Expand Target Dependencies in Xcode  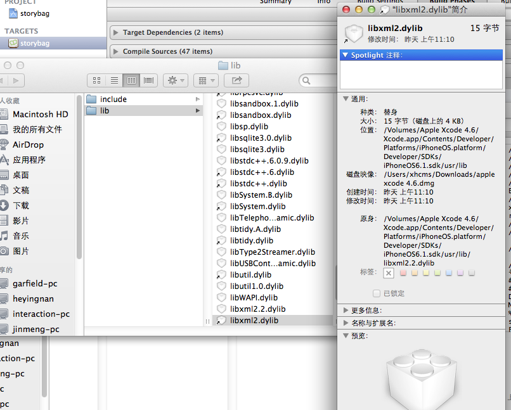click(115, 32)
